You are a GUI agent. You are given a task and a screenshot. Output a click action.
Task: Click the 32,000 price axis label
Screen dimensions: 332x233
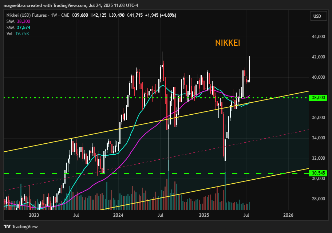318,158
